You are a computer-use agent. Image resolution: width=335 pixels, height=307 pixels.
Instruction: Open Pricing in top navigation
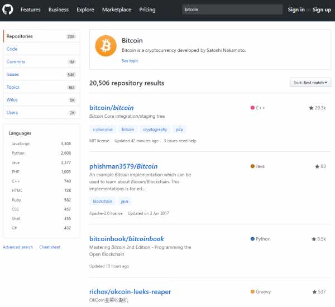pos(147,9)
